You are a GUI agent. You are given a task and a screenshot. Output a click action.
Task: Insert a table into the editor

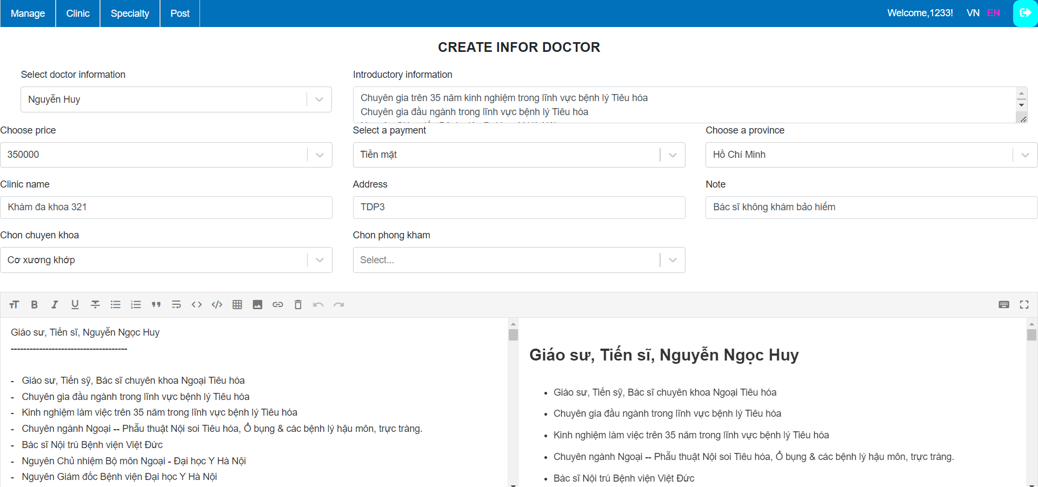pyautogui.click(x=237, y=304)
